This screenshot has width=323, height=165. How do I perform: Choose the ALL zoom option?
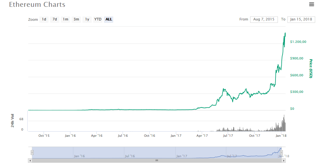[x=109, y=19]
